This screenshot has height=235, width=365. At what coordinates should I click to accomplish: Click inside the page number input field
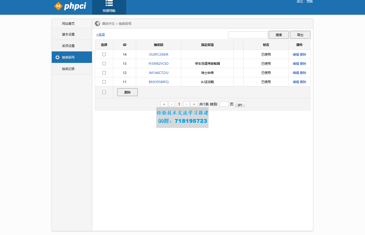point(224,104)
